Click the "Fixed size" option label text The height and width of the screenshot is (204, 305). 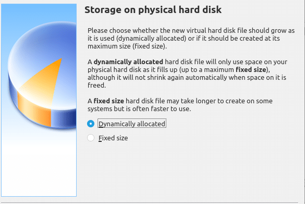coord(113,138)
